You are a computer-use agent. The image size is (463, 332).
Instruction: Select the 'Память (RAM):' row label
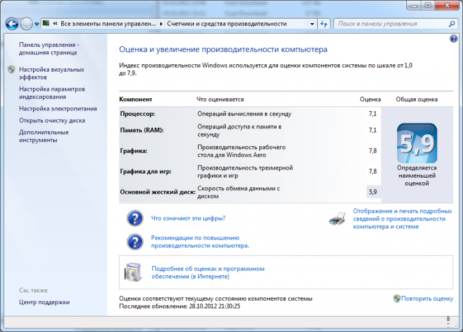point(142,130)
